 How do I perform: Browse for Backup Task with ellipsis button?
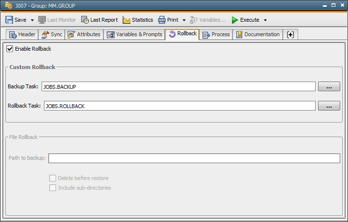[329, 87]
